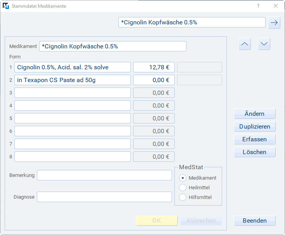The image size is (285, 235).
Task: Click the top search field with Cignolin Kopfwäsche
Action: pyautogui.click(x=192, y=22)
